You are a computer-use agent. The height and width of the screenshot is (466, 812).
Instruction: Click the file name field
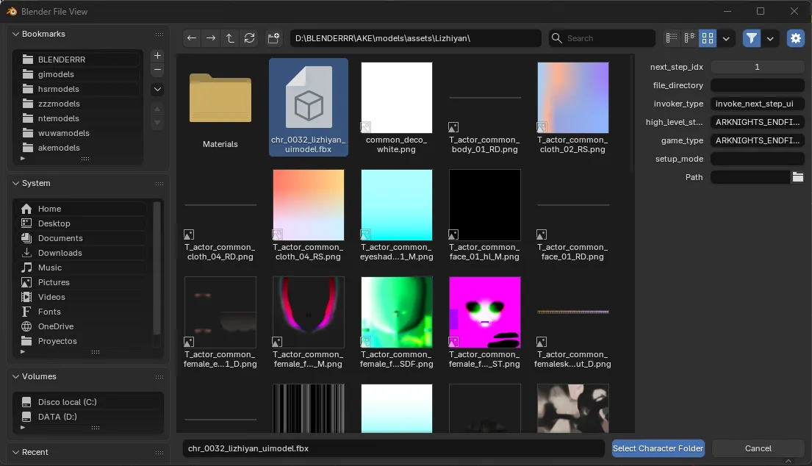(394, 448)
